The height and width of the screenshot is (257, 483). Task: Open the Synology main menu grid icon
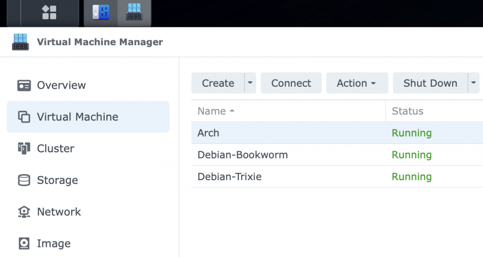tap(49, 13)
